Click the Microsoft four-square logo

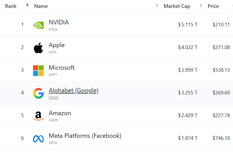coord(38,70)
